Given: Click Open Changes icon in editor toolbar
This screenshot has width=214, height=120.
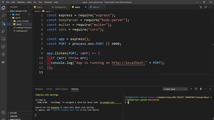Looking at the screenshot, I should [201, 7].
